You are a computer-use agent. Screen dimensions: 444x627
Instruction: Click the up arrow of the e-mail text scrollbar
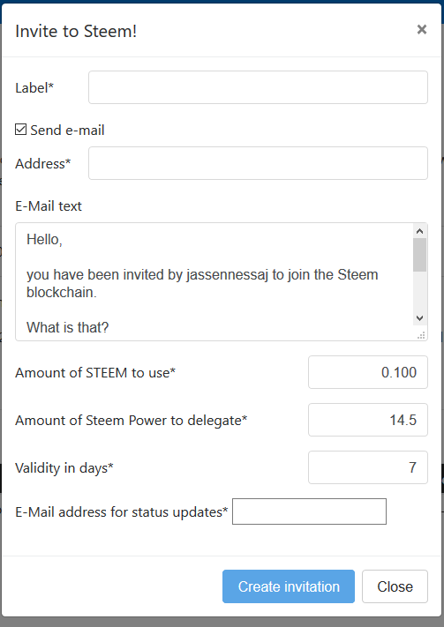419,231
